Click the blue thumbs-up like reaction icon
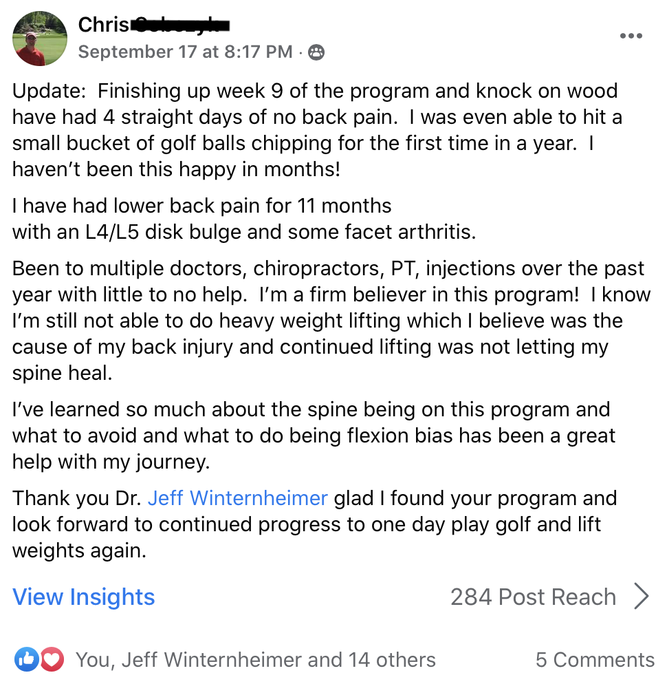The image size is (667, 684). (x=27, y=659)
